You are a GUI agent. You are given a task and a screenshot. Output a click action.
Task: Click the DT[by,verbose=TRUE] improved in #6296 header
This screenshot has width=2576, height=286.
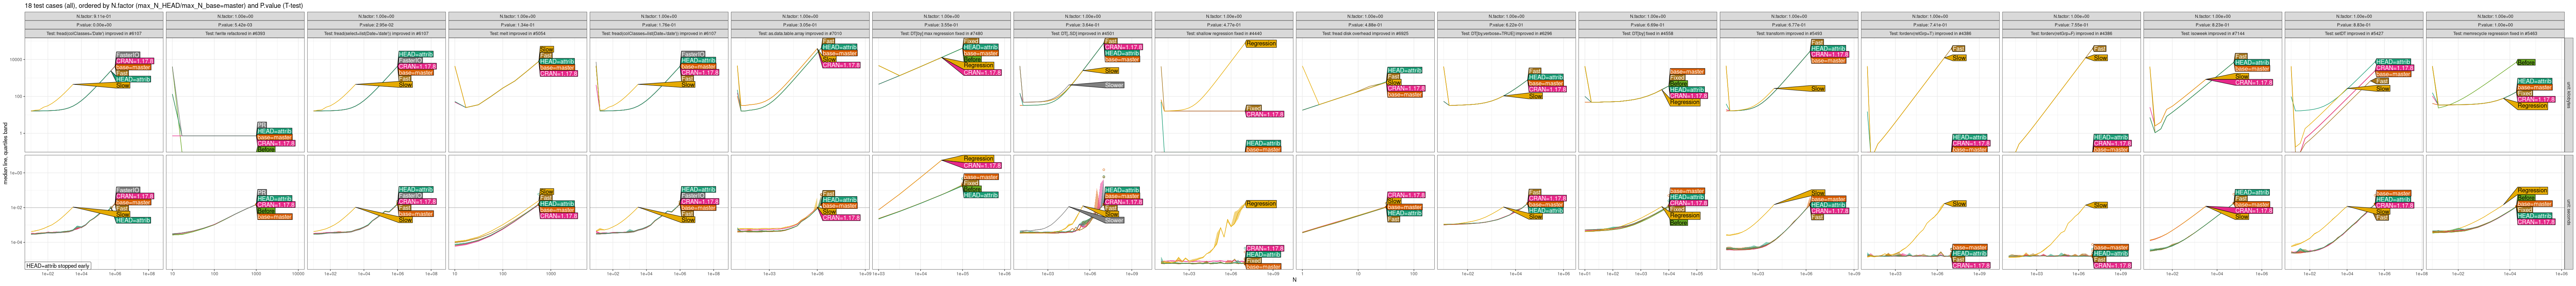(x=1506, y=33)
